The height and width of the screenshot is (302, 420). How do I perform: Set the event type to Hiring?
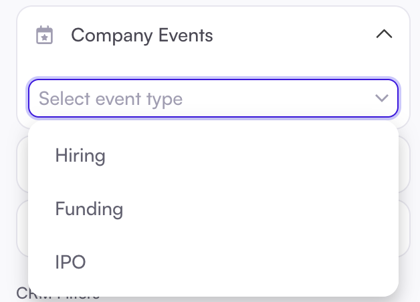80,156
